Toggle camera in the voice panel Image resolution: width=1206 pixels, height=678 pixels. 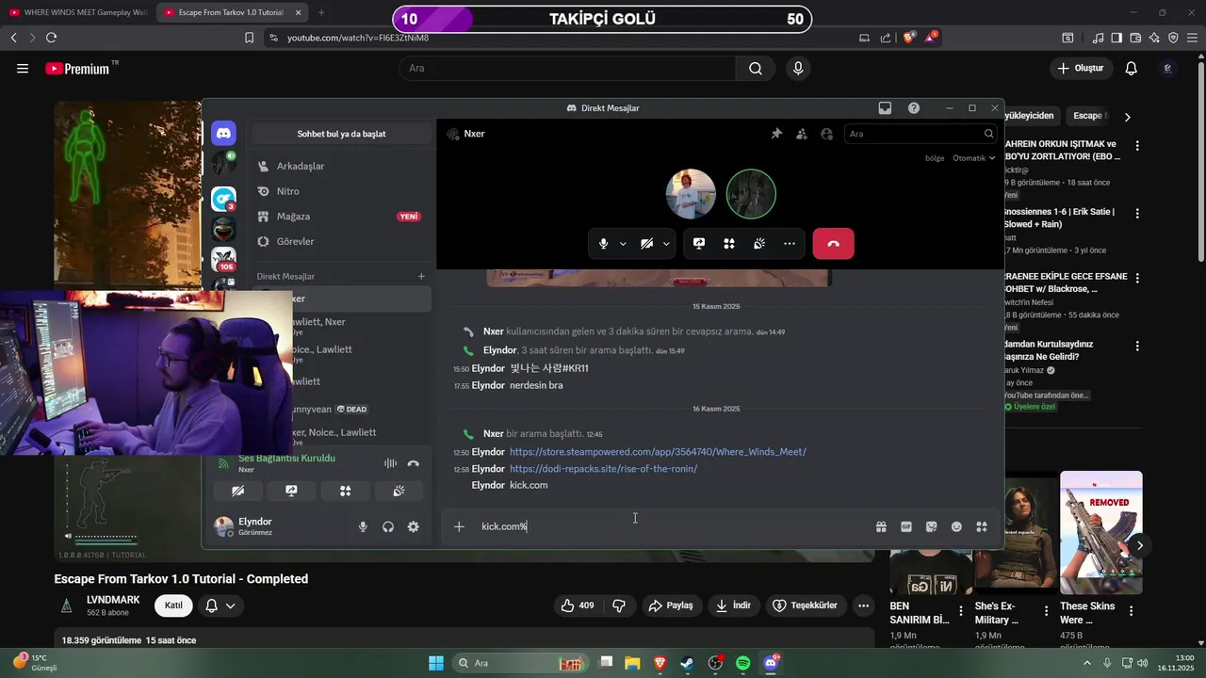coord(238,491)
